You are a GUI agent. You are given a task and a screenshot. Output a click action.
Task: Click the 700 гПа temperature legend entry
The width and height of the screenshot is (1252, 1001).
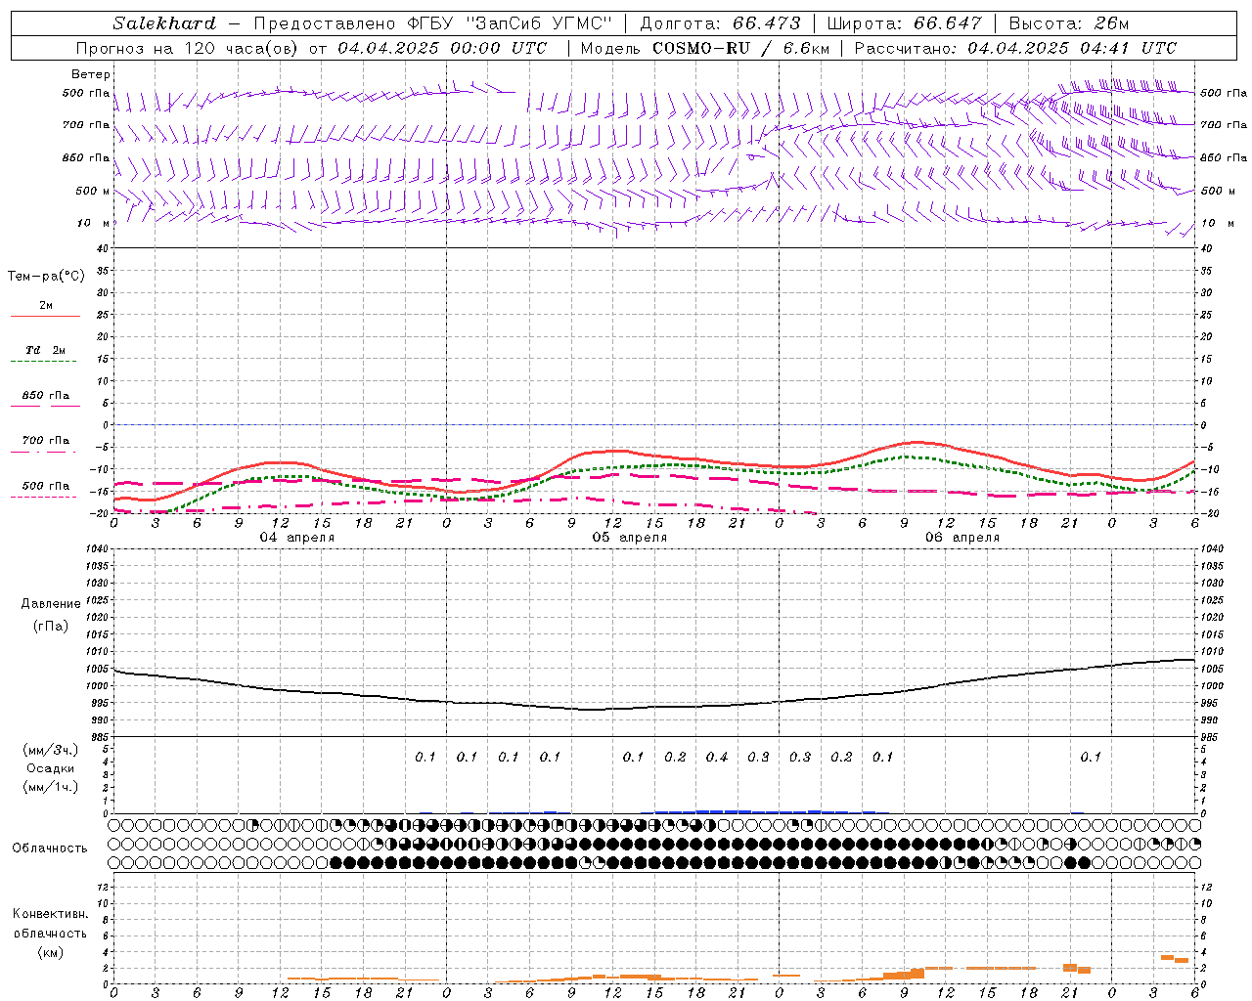(x=46, y=441)
